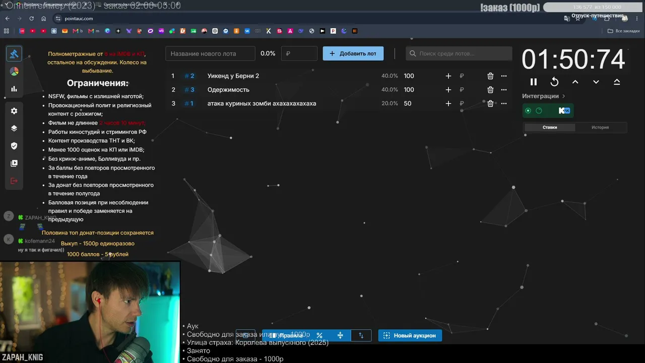Click the 20.0% value of зомби lot
This screenshot has width=645, height=363.
(x=390, y=103)
